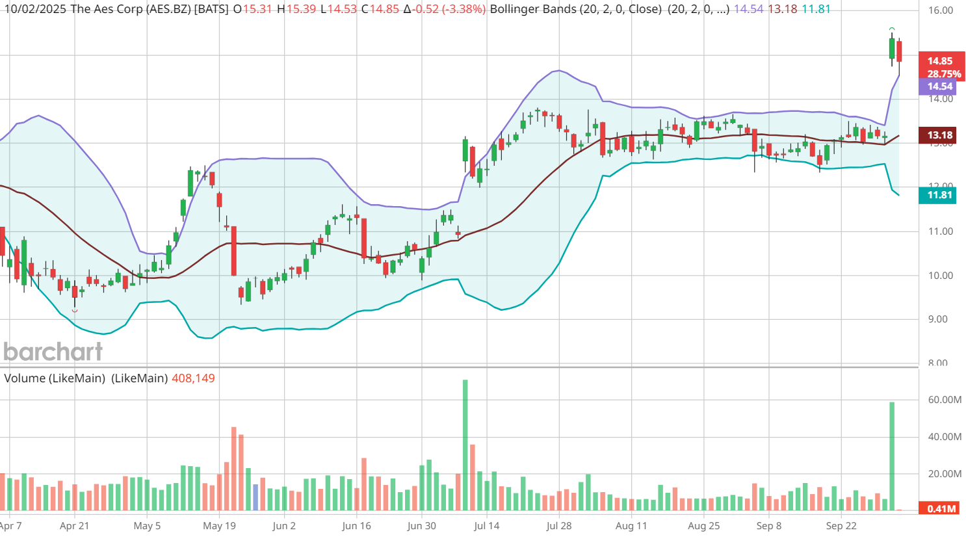Image resolution: width=966 pixels, height=537 pixels.
Task: Click the dark red 13.18 tag on price axis
Action: pyautogui.click(x=937, y=135)
